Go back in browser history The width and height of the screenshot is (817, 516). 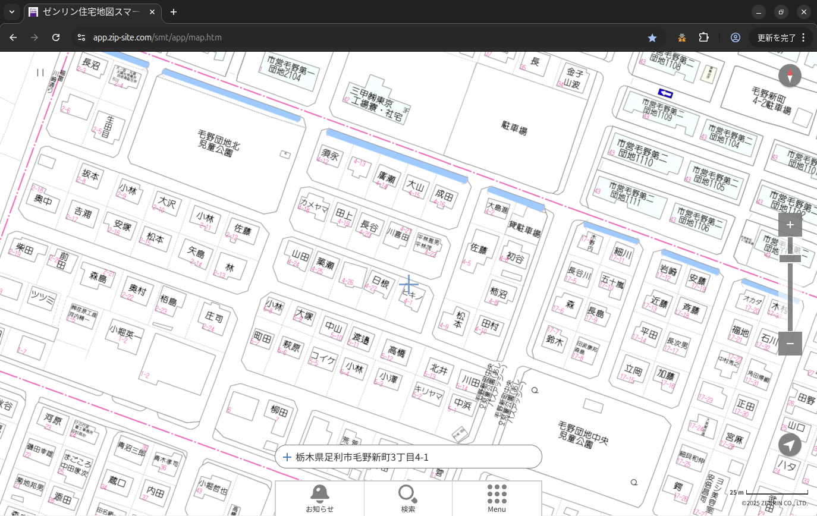[x=13, y=37]
